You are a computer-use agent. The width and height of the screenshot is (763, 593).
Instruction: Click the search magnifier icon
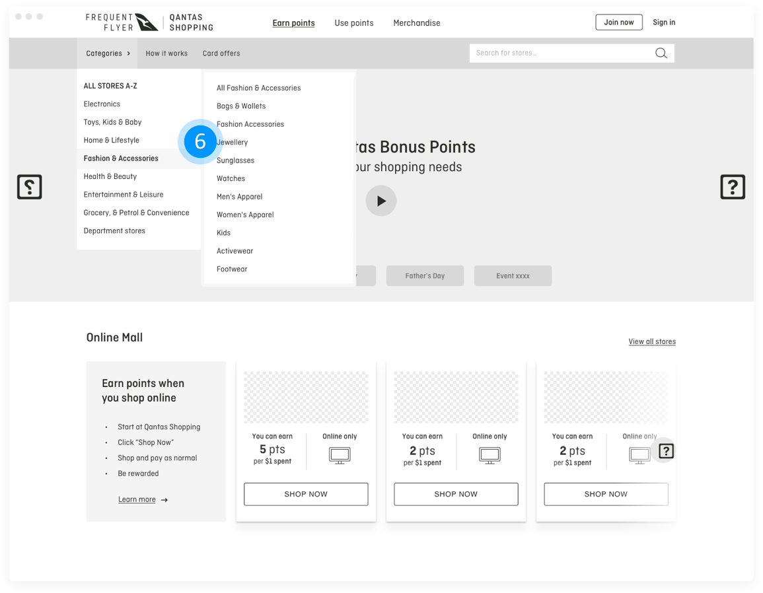661,53
